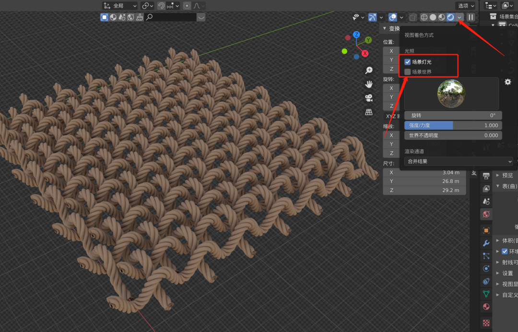Click the pause render preview button
The width and height of the screenshot is (518, 332).
tap(471, 17)
